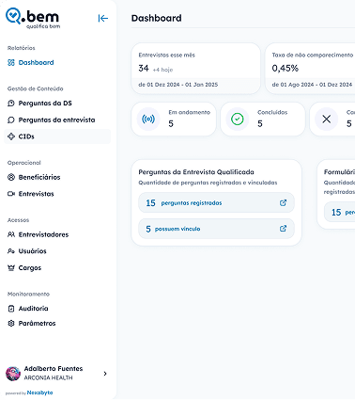This screenshot has height=400, width=355.
Task: Open Entrevistadores menu item
Action: [57, 234]
